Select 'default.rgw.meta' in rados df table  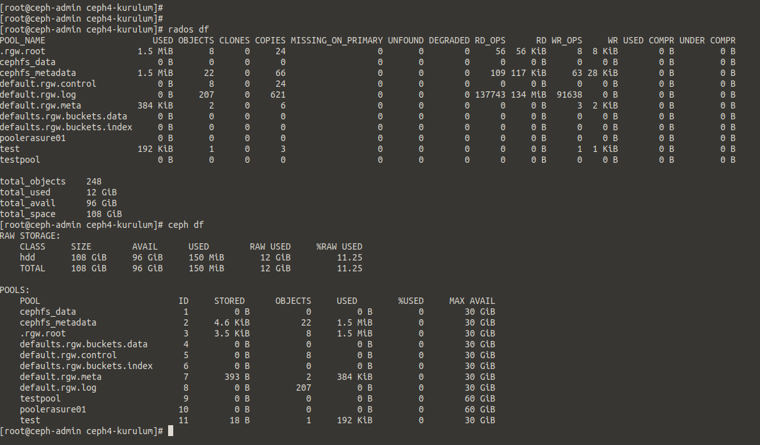[41, 105]
